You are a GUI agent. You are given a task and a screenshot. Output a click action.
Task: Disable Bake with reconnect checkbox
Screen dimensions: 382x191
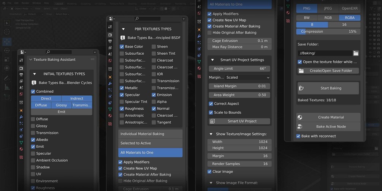point(298,136)
